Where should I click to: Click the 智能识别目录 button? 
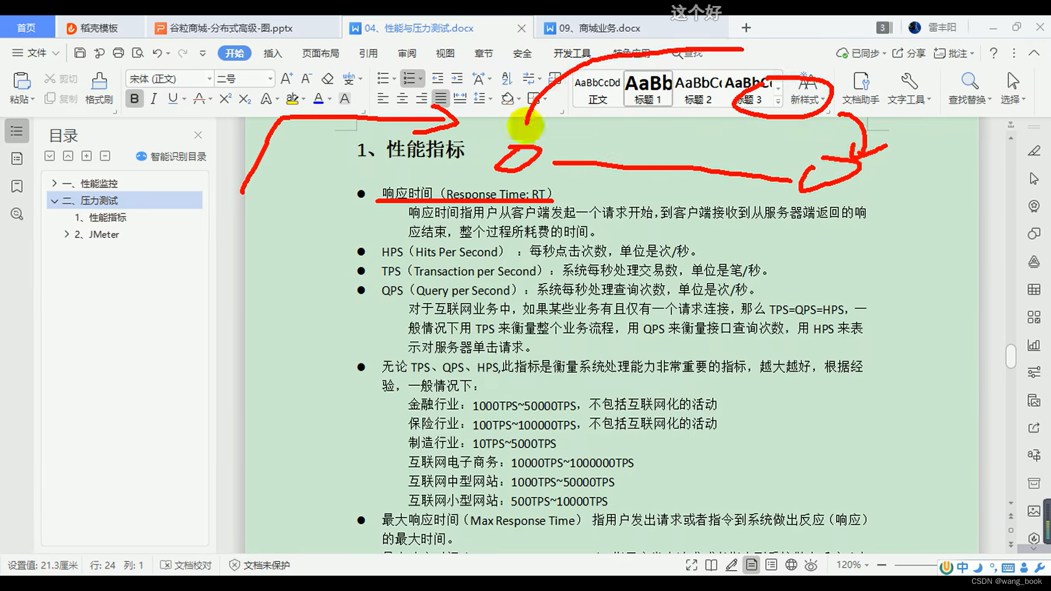[169, 157]
